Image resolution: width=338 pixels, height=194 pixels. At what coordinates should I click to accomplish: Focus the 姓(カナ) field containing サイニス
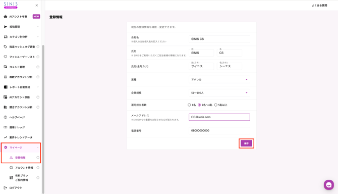(201, 66)
